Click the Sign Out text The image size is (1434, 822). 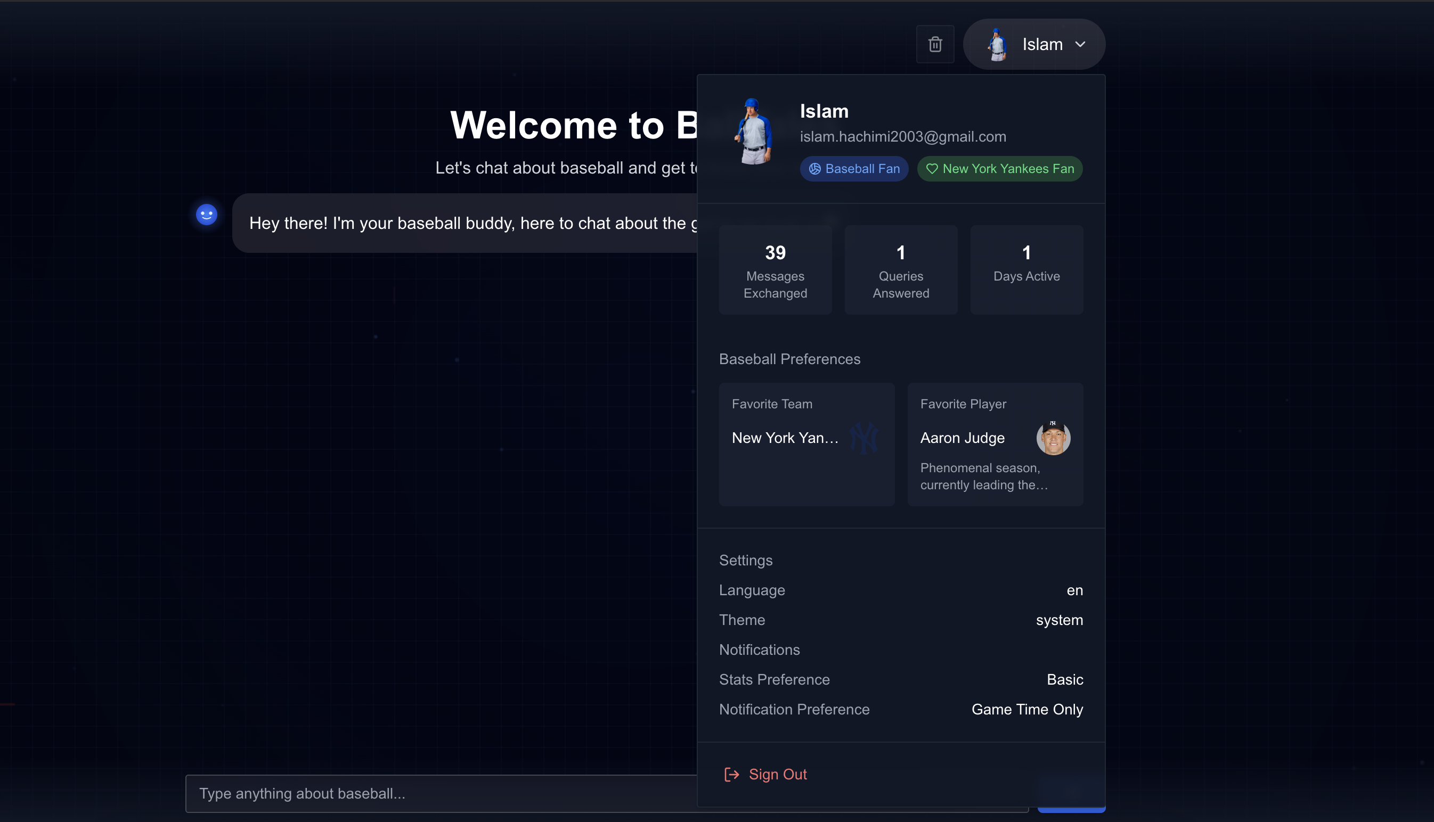[777, 774]
